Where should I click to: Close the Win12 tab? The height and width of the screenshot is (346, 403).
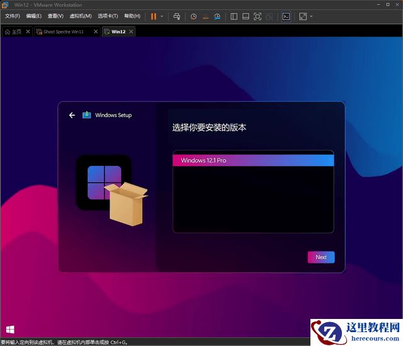[131, 31]
